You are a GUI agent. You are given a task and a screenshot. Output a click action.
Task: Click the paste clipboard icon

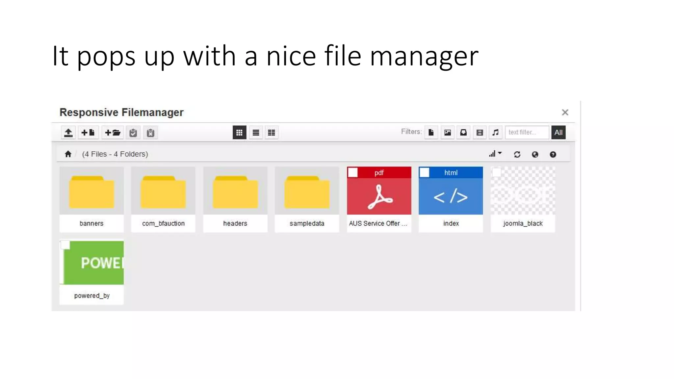tap(133, 133)
